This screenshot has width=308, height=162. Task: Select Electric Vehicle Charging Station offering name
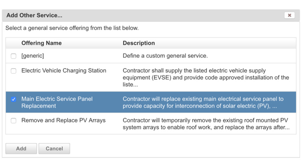click(64, 71)
